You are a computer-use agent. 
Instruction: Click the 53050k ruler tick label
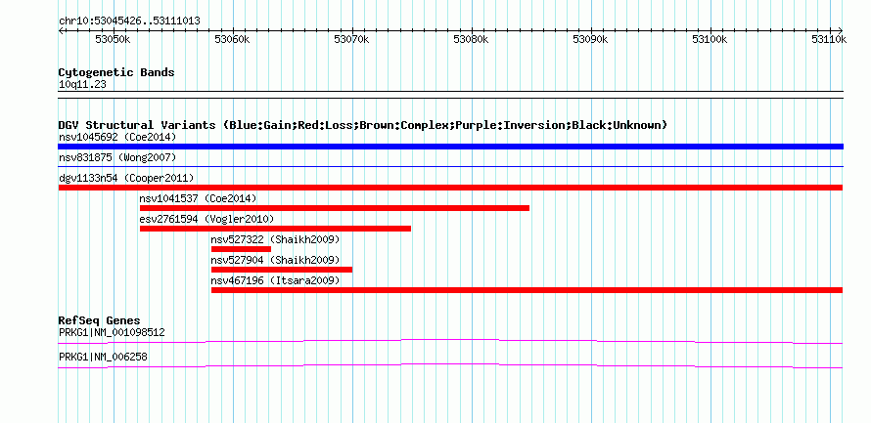coord(113,39)
